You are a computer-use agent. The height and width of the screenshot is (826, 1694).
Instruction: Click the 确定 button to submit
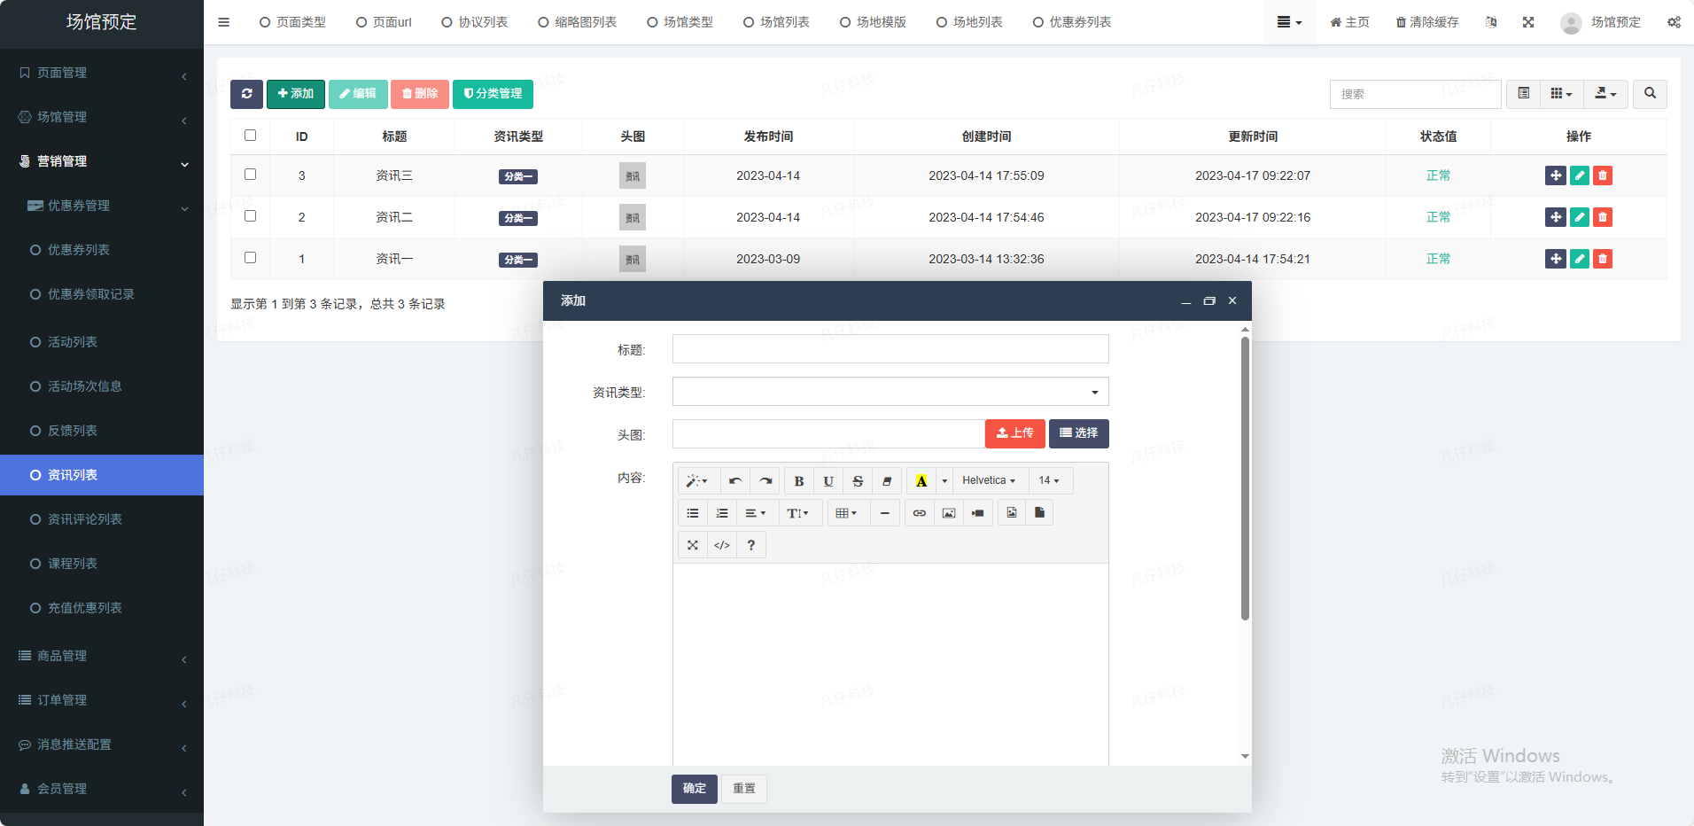tap(694, 789)
